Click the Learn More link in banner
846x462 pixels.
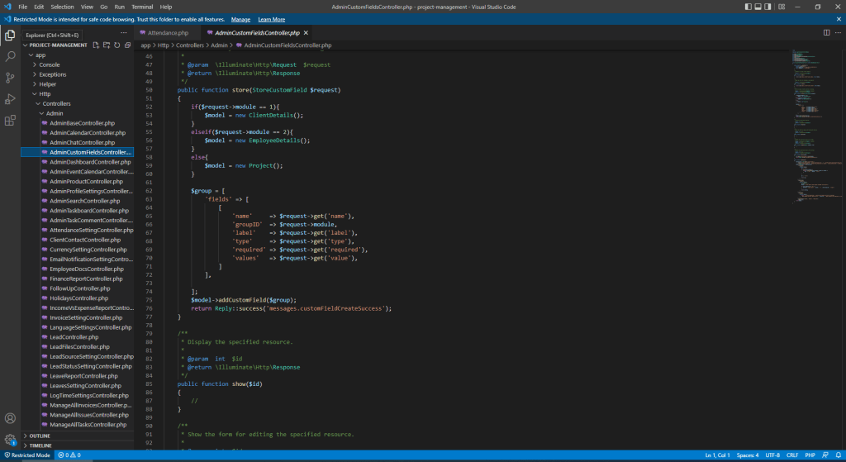(x=271, y=19)
